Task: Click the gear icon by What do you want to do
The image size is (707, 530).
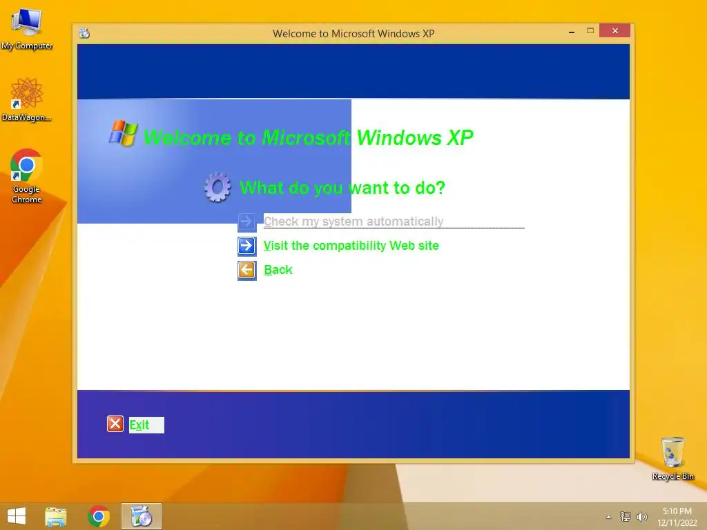Action: coord(217,186)
